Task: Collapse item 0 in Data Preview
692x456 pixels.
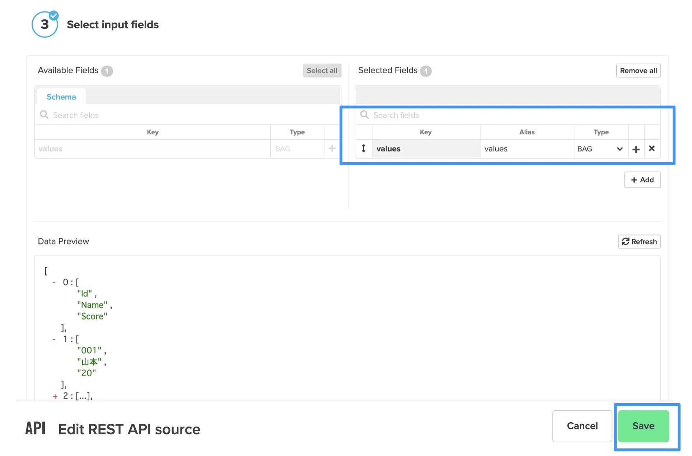Action: click(54, 283)
